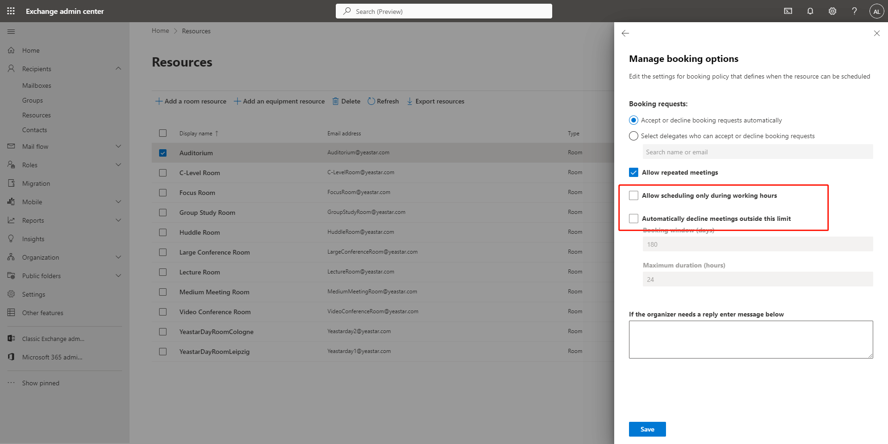Open the Migration sidebar item
This screenshot has height=444, width=888.
pyautogui.click(x=36, y=183)
